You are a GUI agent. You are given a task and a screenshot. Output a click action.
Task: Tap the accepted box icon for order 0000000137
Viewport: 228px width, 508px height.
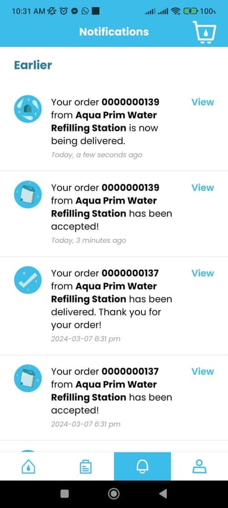pos(28,378)
